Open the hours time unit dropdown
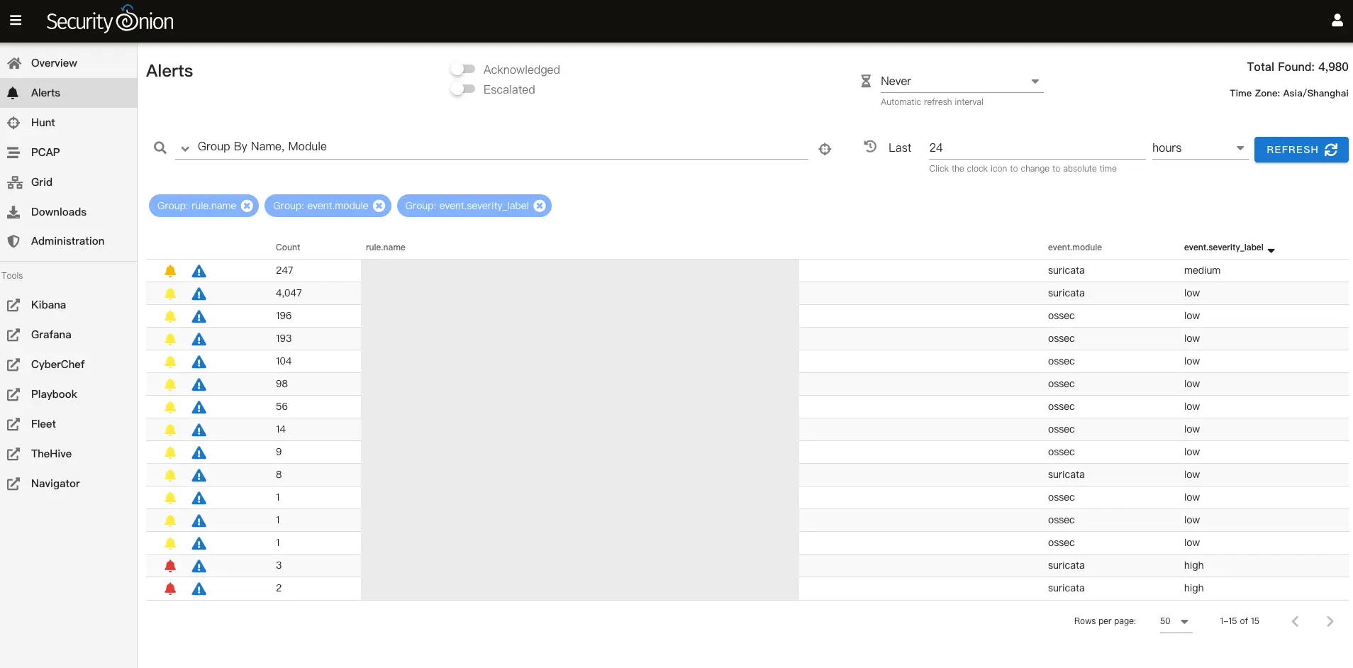1353x668 pixels. click(1200, 148)
